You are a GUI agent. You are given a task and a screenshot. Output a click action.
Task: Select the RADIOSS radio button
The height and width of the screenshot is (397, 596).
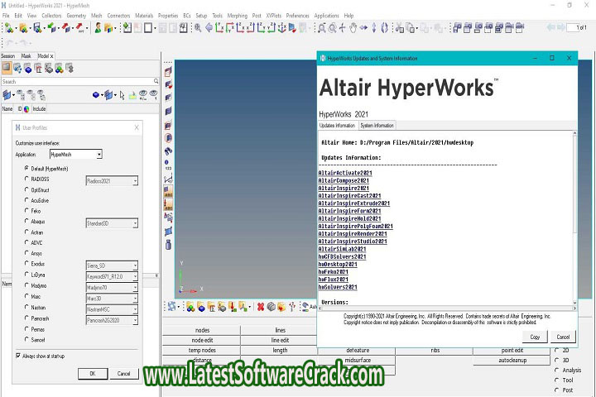[26, 179]
